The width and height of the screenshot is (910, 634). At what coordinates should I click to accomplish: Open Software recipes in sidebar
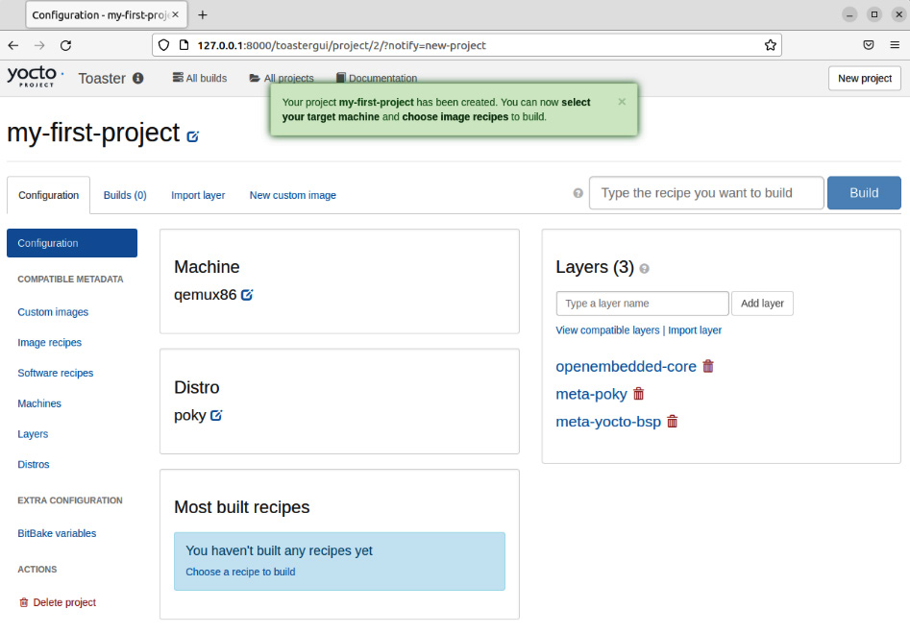pos(55,373)
